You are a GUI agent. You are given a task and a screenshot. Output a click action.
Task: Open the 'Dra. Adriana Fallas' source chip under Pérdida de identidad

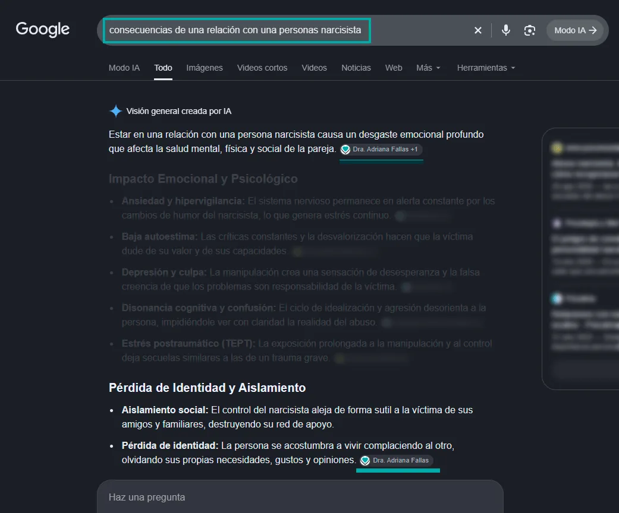click(x=397, y=460)
